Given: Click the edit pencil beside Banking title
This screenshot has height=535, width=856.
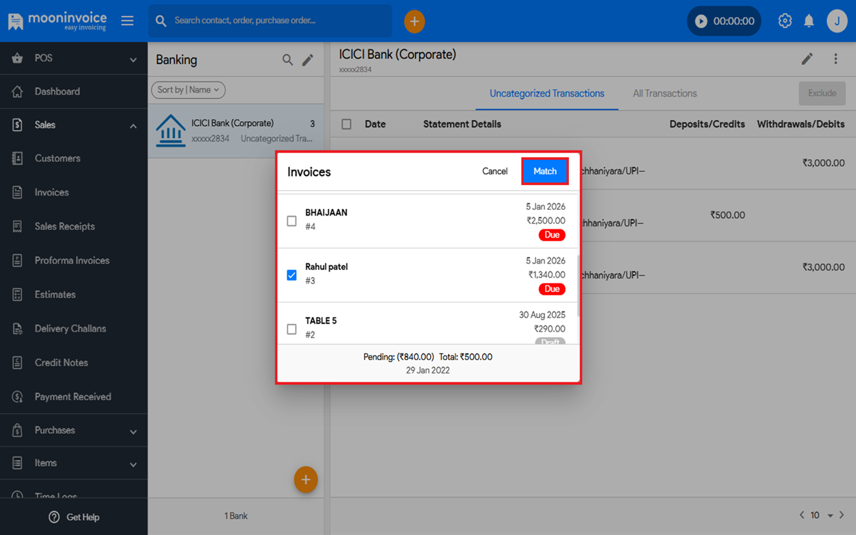Looking at the screenshot, I should 308,60.
